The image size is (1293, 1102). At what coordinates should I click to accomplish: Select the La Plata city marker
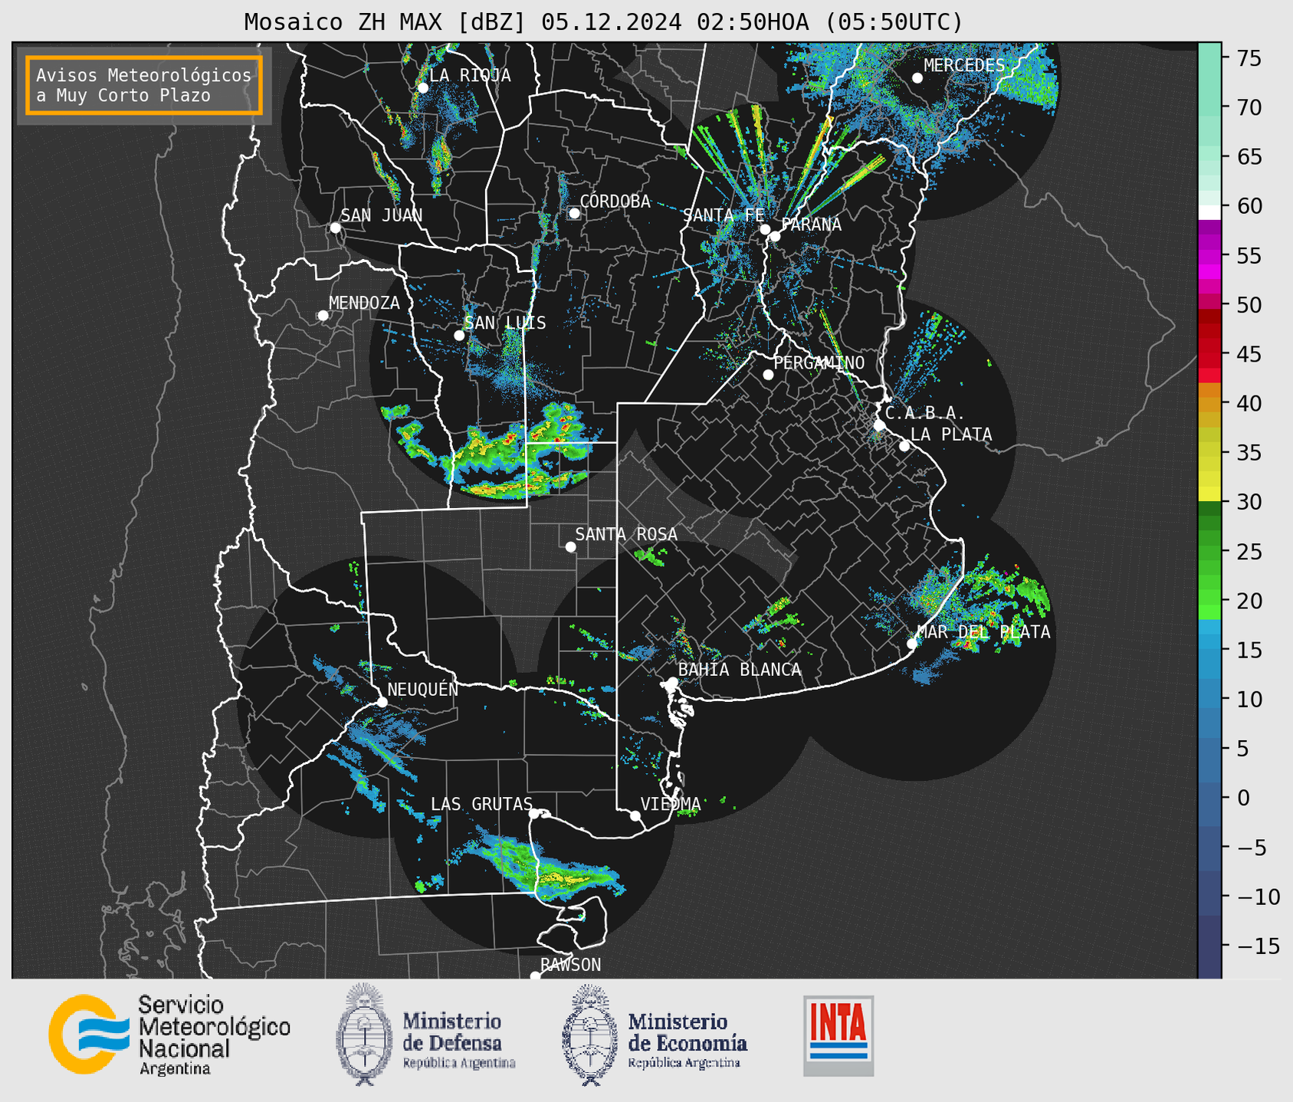904,446
